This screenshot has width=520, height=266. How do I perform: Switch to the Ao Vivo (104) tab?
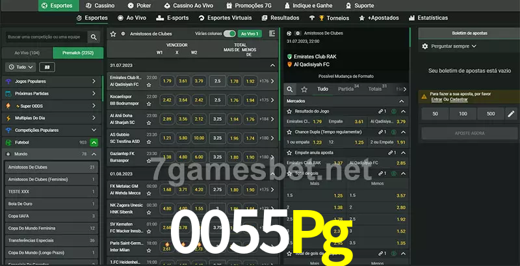coord(27,52)
